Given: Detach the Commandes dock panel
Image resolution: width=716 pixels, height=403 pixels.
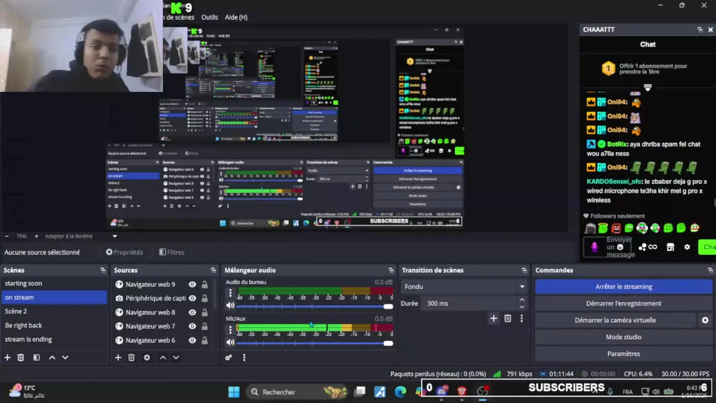Looking at the screenshot, I should coord(710,270).
